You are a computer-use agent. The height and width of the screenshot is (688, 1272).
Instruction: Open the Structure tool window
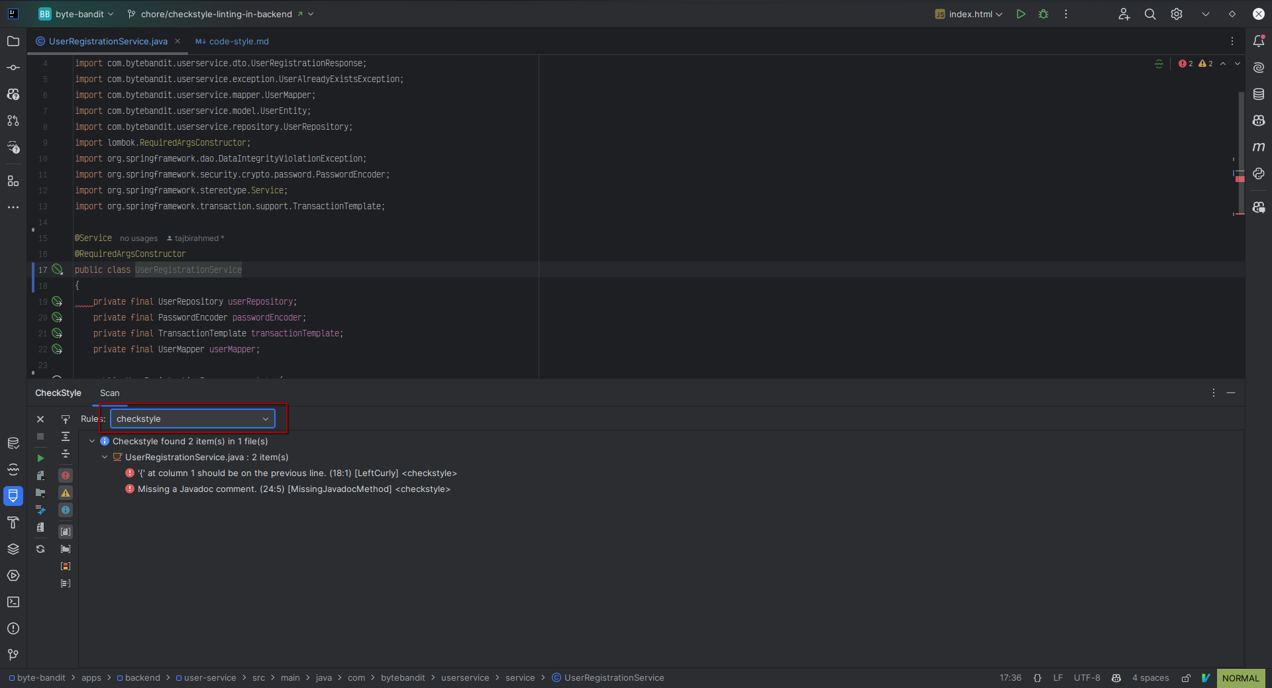click(13, 181)
